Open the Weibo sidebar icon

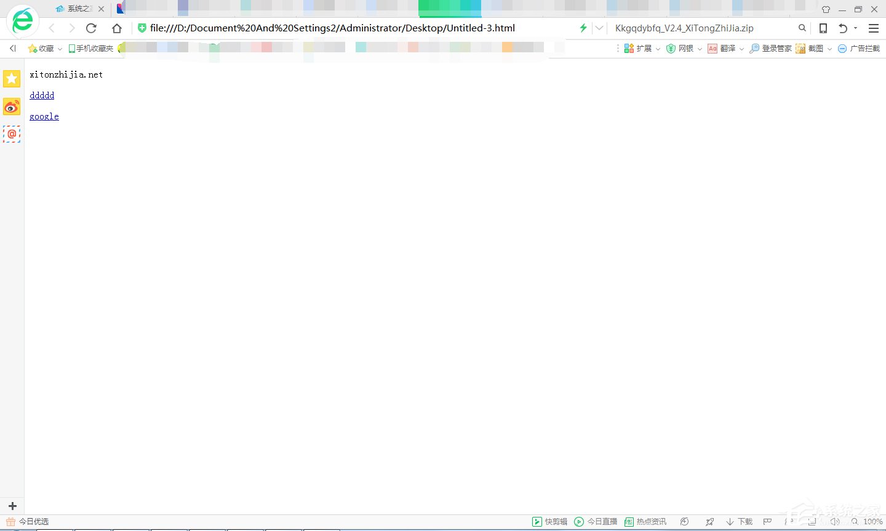coord(12,107)
